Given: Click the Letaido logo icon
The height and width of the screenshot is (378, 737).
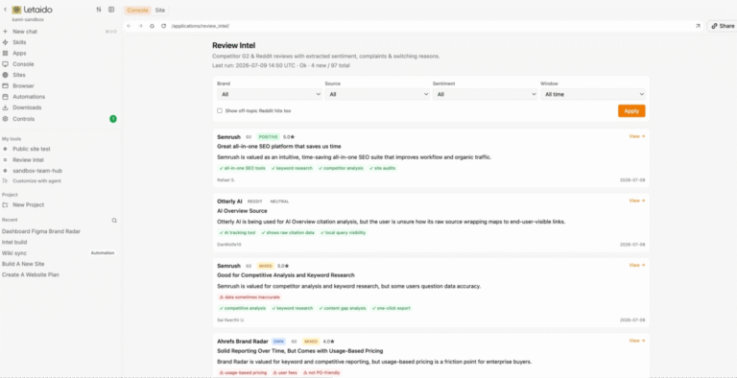Looking at the screenshot, I should (x=16, y=10).
